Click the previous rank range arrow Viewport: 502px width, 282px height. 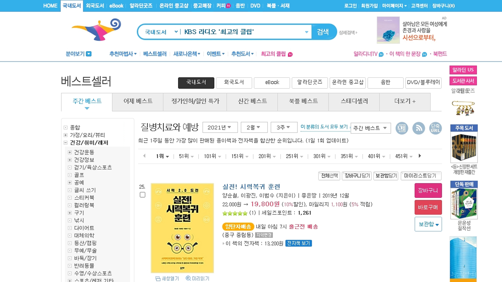point(144,156)
